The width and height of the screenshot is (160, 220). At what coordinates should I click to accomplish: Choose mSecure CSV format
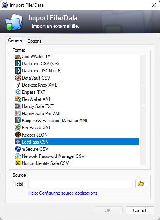point(35,149)
